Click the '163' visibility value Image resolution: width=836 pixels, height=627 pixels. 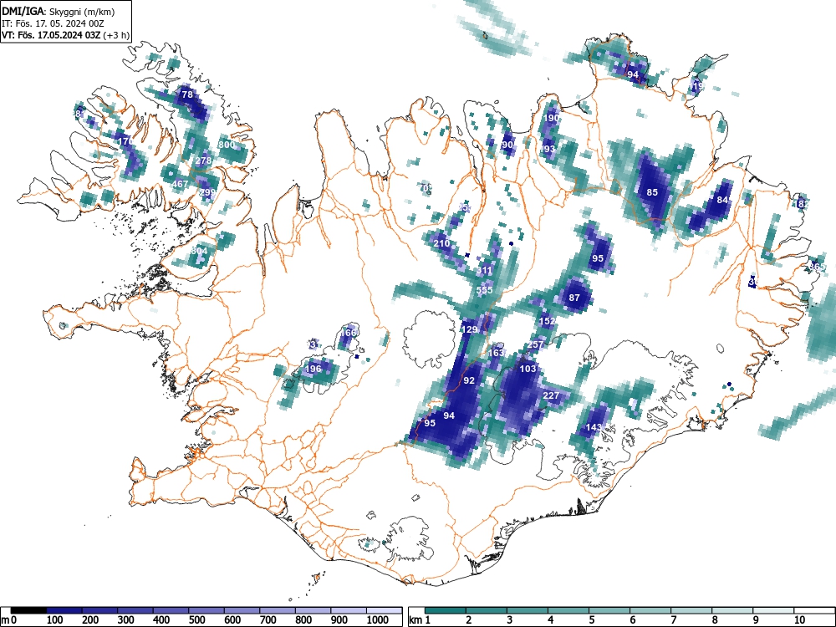pyautogui.click(x=496, y=353)
